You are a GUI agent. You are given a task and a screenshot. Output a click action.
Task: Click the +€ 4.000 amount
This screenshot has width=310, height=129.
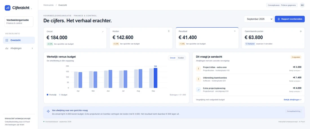point(297,88)
